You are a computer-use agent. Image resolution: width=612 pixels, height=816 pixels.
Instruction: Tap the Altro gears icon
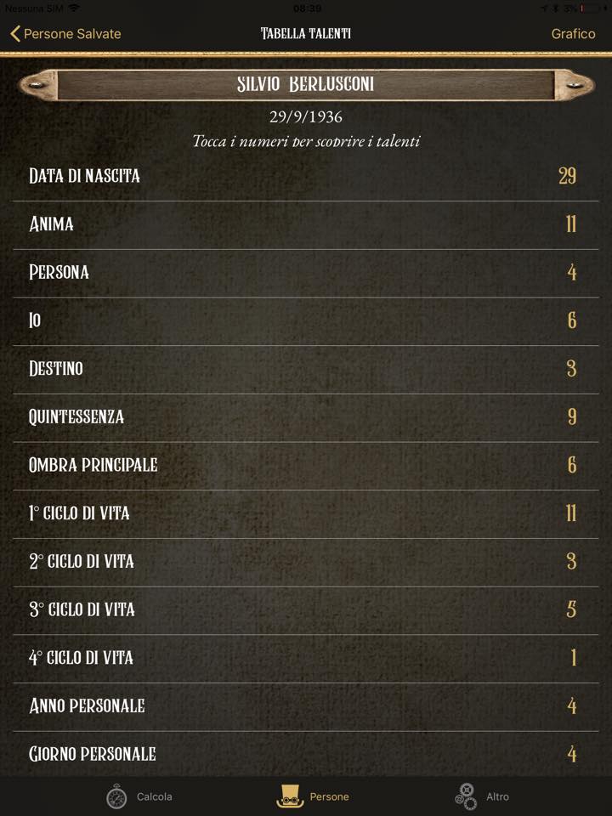click(x=466, y=796)
